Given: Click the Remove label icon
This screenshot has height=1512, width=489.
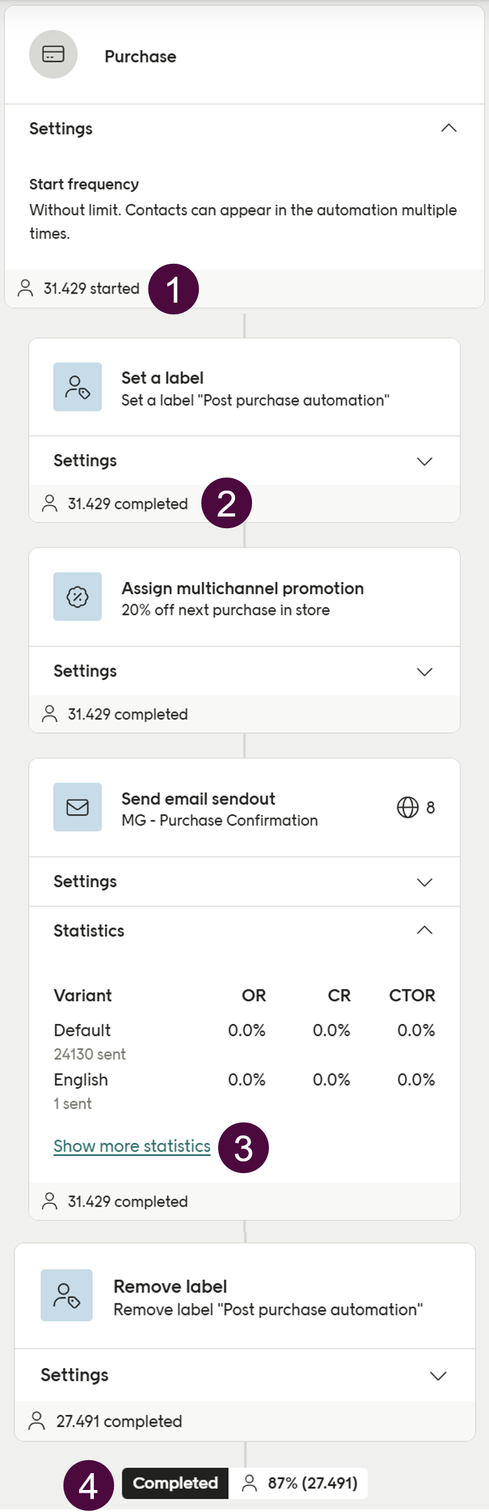Looking at the screenshot, I should (67, 1296).
